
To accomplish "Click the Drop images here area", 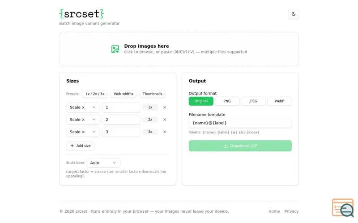I will (179, 49).
